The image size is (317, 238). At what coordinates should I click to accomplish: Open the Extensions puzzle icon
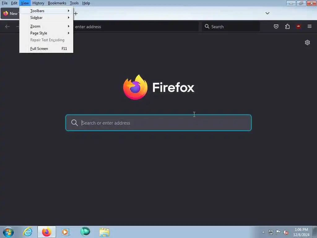point(287,27)
